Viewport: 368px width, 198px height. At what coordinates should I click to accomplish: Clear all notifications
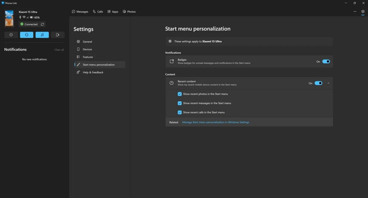tap(59, 50)
